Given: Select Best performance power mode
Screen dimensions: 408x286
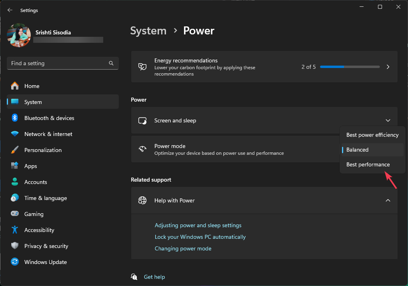Looking at the screenshot, I should (x=368, y=164).
